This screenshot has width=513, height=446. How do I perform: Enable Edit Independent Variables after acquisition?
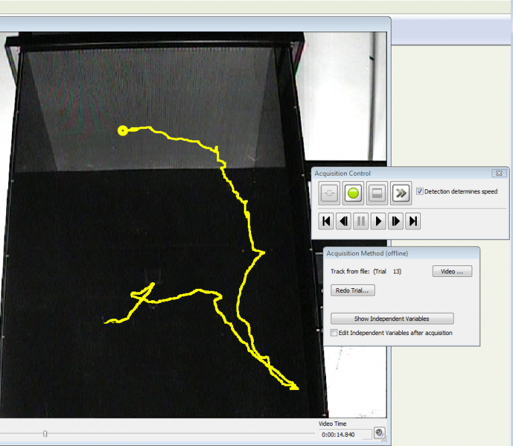(335, 332)
